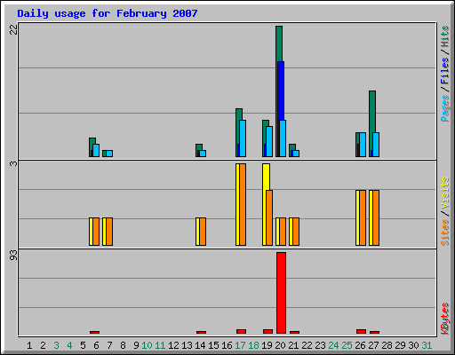Viewport: 455px width, 355px height.
Task: Click the green day label '17'
Action: [240, 345]
